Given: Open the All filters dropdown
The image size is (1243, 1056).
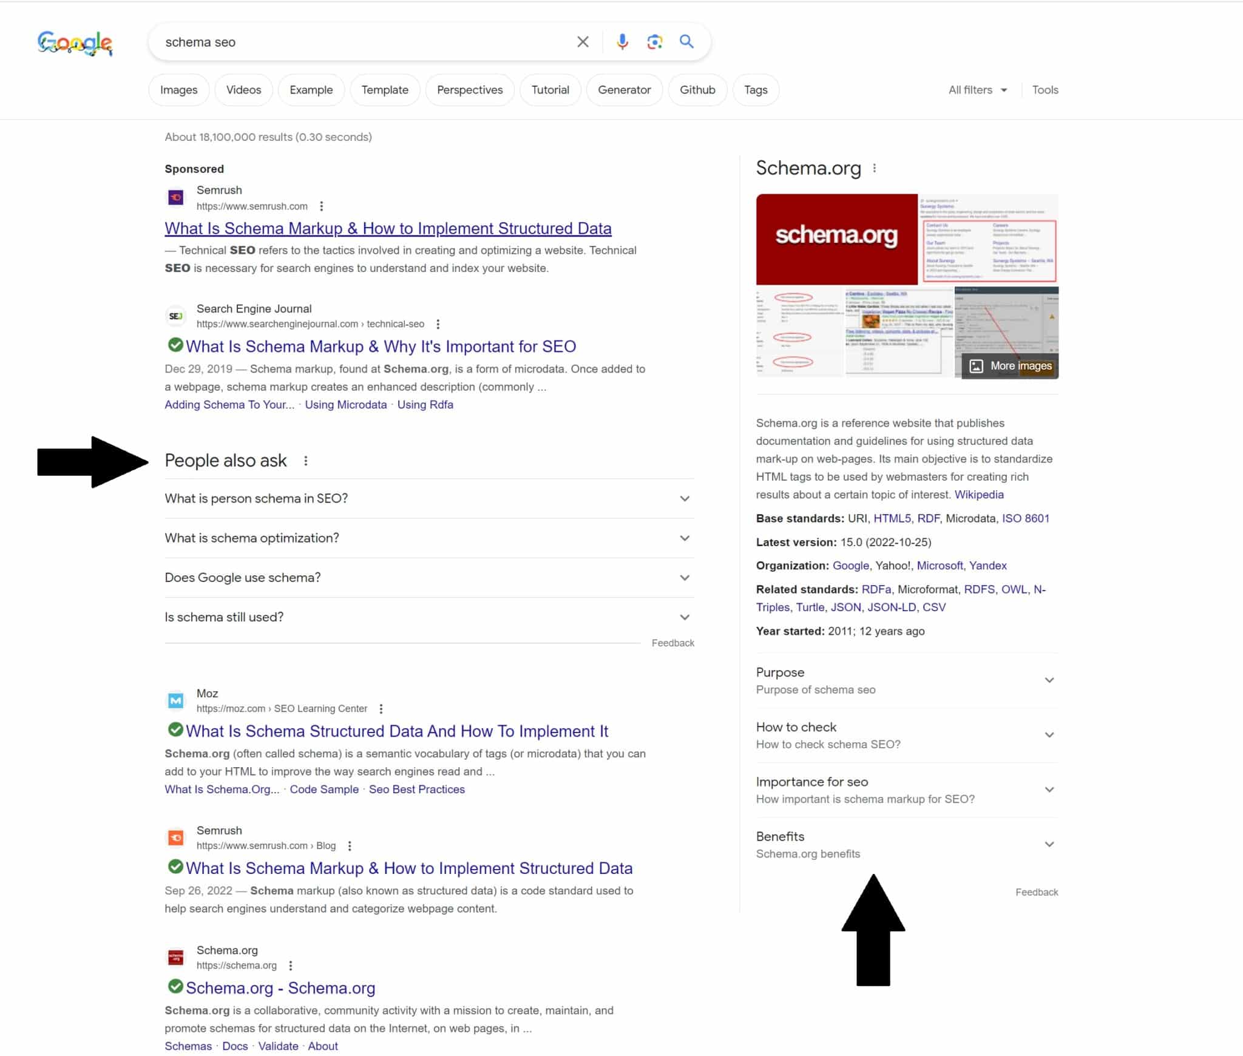Looking at the screenshot, I should 978,90.
